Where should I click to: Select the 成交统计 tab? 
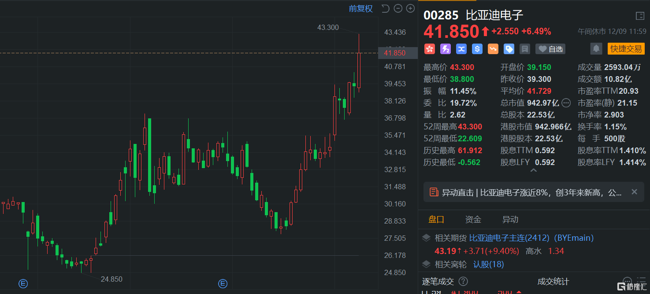[553, 281]
